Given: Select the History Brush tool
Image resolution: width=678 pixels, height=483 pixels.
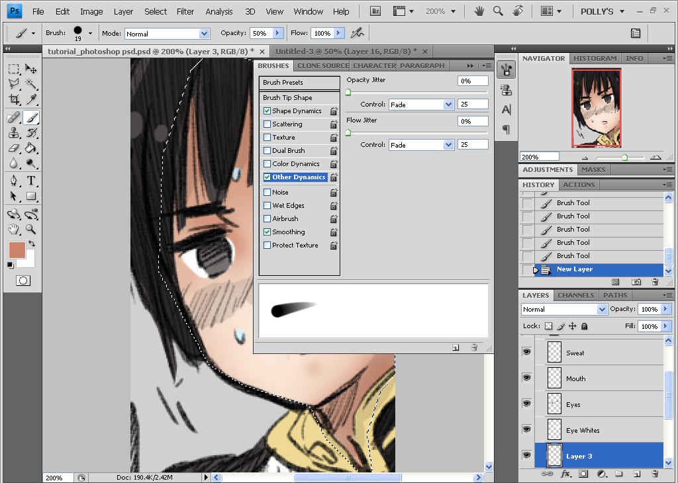Looking at the screenshot, I should (30, 132).
